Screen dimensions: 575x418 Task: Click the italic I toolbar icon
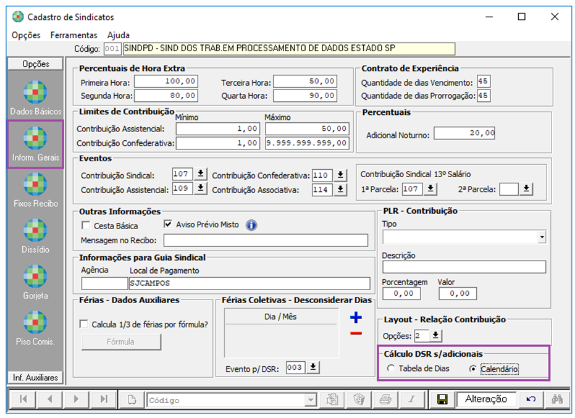point(412,399)
